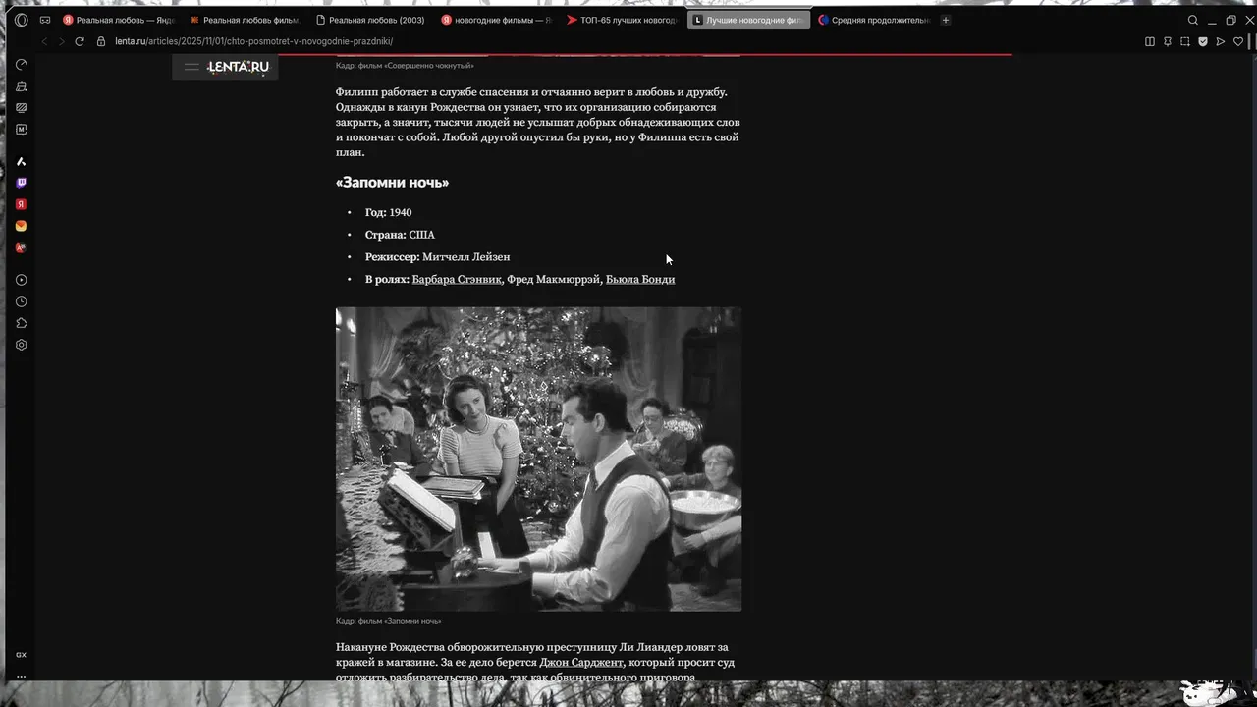Open Aria AI icon in sidebar
Image resolution: width=1257 pixels, height=707 pixels.
[21, 161]
